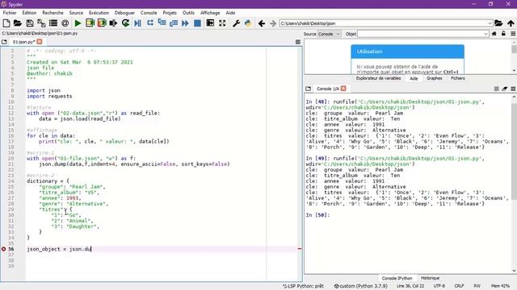Viewport: 517px width, 290px height.
Task: Start debugging the file
Action: [x=137, y=23]
